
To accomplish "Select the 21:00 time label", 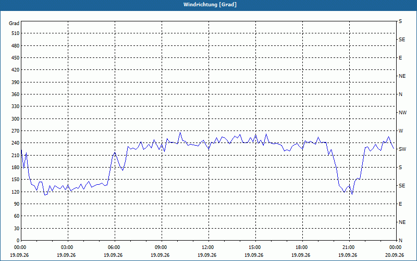I will point(349,247).
